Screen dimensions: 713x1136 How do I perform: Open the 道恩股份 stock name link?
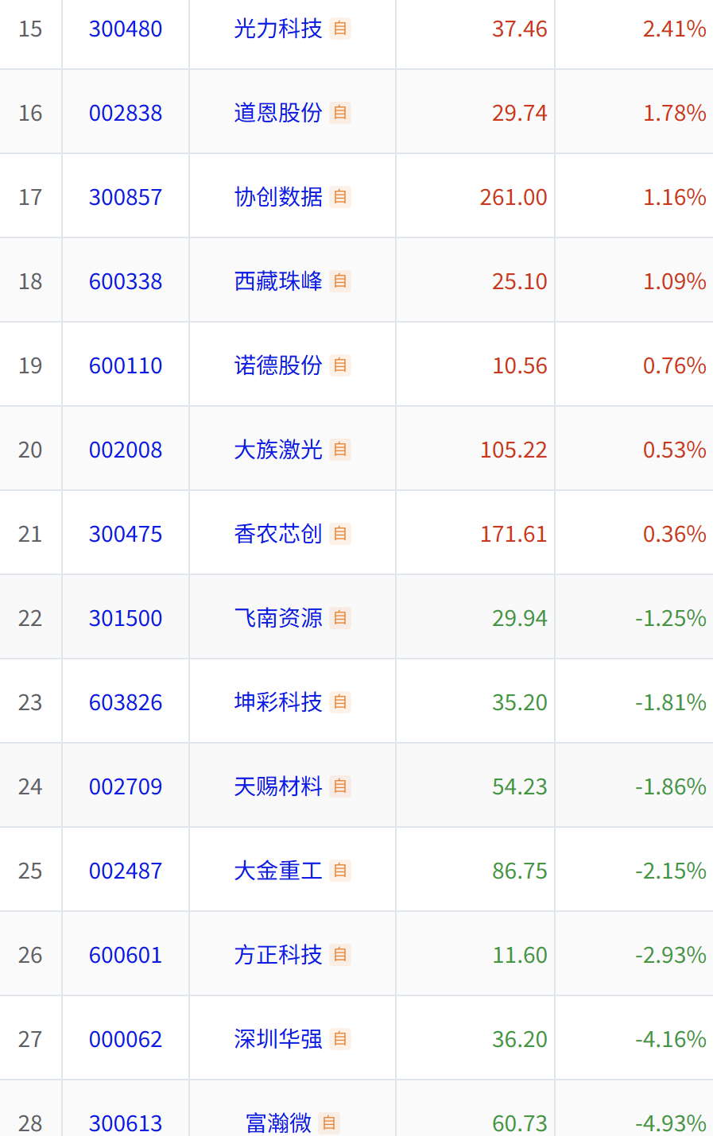click(x=278, y=113)
